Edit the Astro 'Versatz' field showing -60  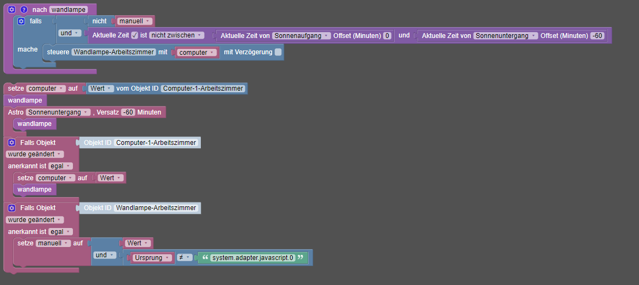coord(127,112)
